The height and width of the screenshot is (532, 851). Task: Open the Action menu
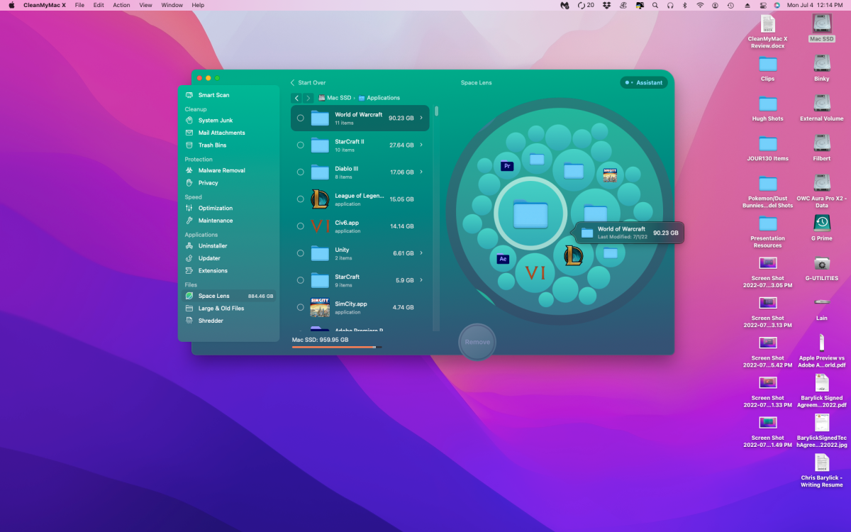(121, 5)
